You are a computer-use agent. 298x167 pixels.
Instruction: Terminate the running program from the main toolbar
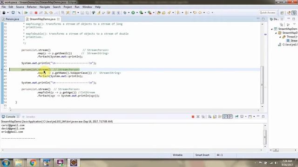(x=36, y=13)
